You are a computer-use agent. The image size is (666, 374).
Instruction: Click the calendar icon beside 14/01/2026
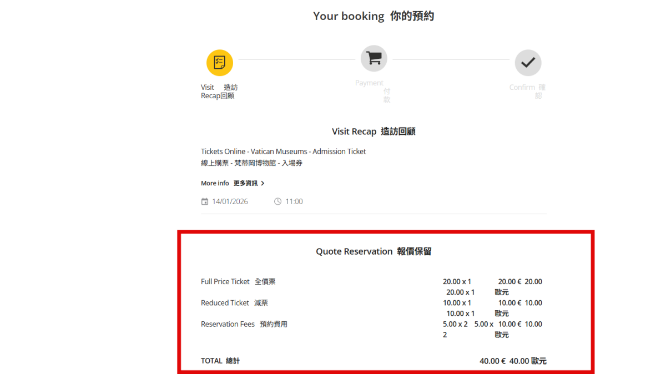pos(204,201)
